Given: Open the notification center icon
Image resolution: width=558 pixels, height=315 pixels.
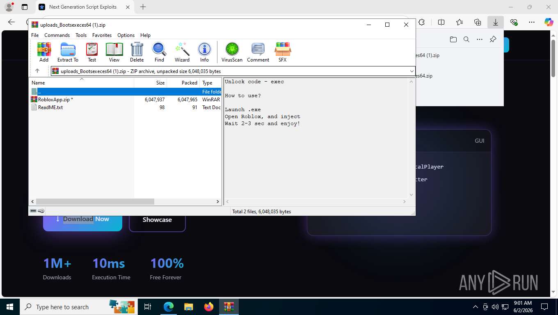Looking at the screenshot, I should click(544, 307).
